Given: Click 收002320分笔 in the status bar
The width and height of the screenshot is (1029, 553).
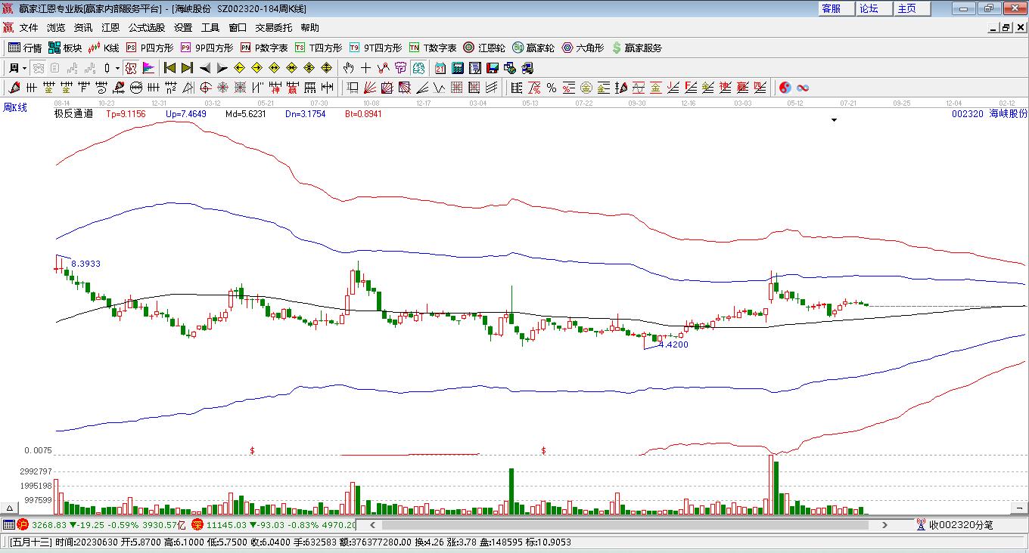Looking at the screenshot, I should tap(961, 524).
